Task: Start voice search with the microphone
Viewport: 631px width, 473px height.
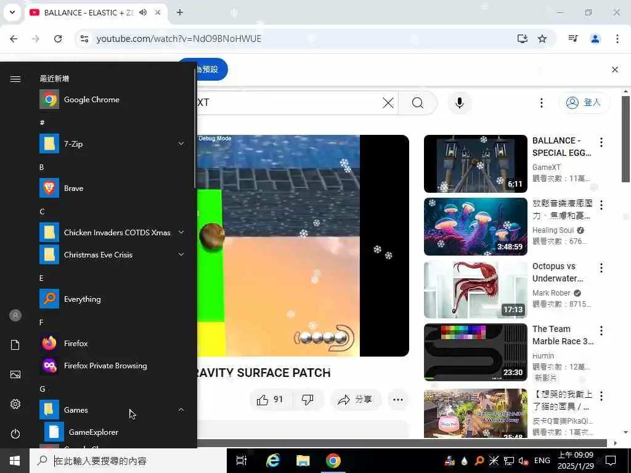Action: [460, 103]
